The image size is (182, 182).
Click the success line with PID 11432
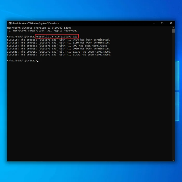click(x=59, y=55)
